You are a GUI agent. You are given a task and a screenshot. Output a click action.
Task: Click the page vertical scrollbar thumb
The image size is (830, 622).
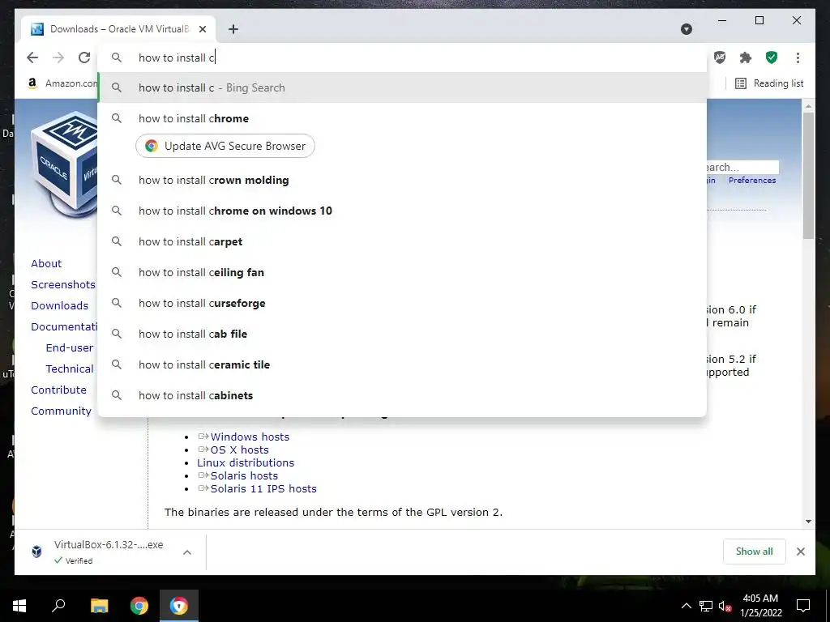click(x=808, y=175)
